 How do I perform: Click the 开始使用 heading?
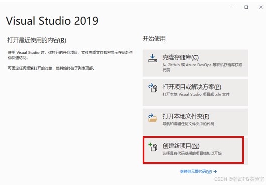point(154,39)
